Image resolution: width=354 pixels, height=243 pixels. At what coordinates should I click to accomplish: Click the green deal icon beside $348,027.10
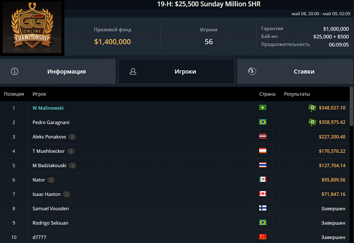tap(312, 108)
